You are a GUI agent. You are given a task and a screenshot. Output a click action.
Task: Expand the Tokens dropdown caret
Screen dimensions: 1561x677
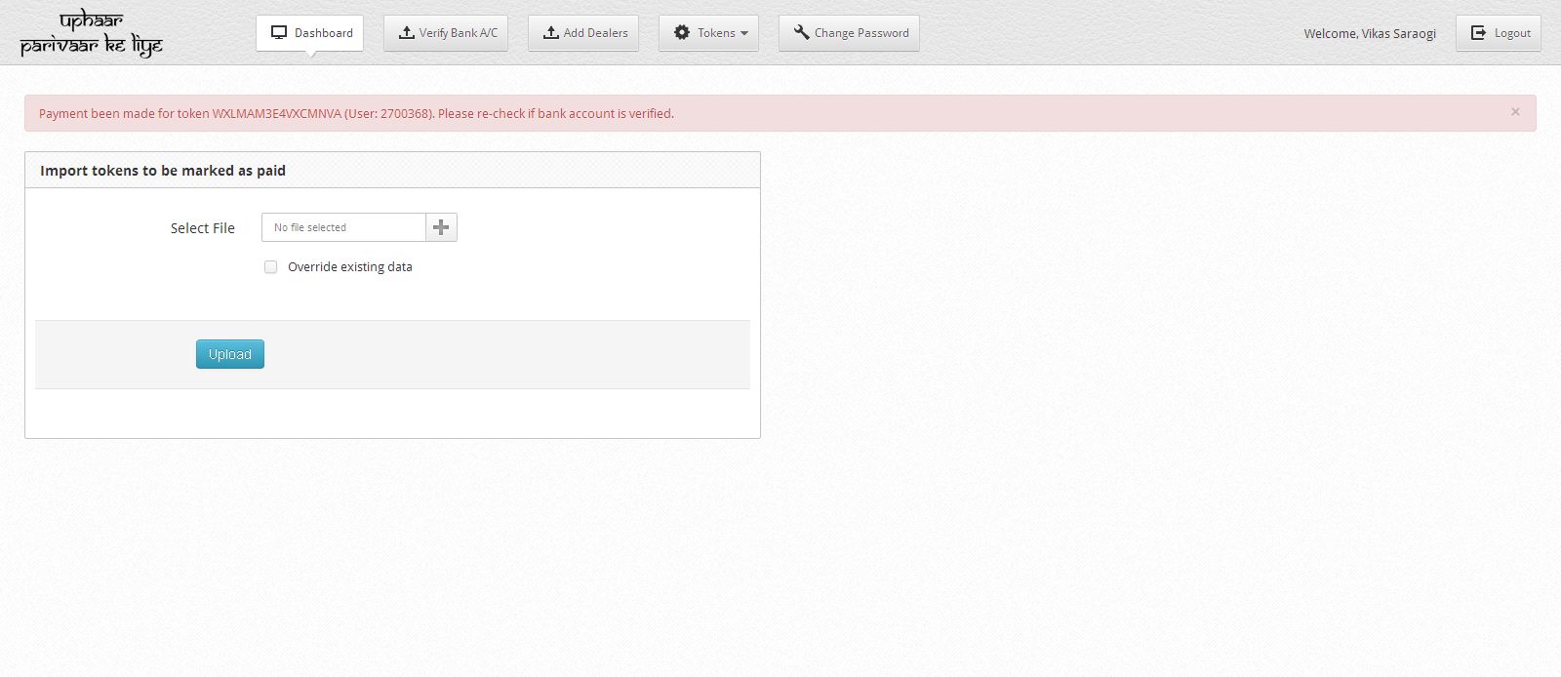744,33
